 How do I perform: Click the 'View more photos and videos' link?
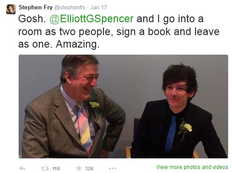pyautogui.click(x=192, y=167)
